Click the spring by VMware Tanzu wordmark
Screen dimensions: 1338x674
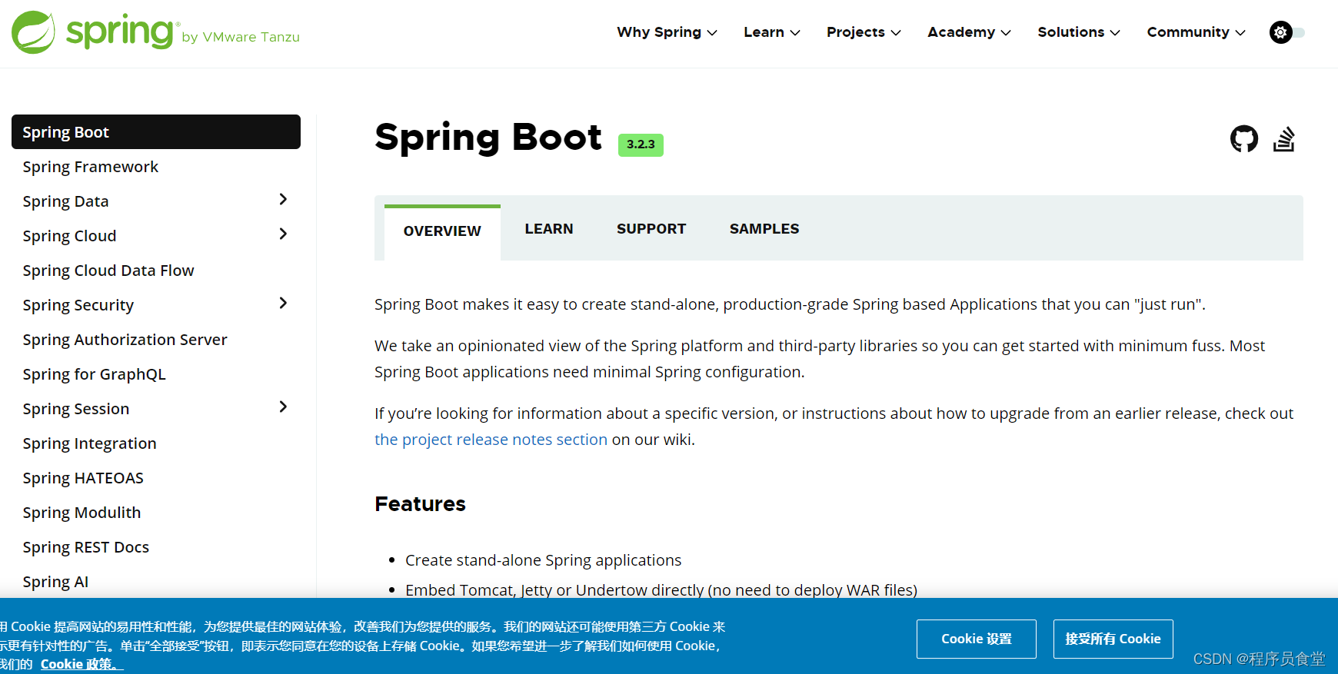[183, 32]
